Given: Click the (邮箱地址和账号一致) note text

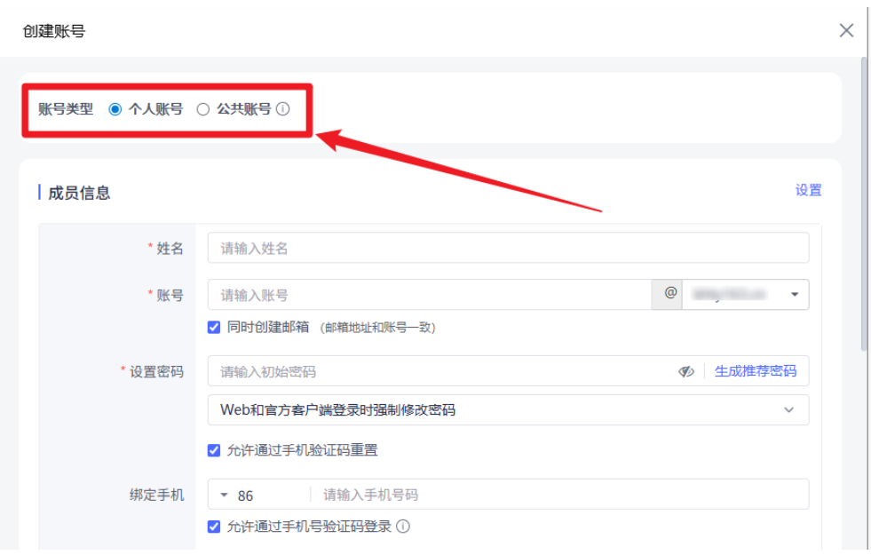Looking at the screenshot, I should (377, 328).
